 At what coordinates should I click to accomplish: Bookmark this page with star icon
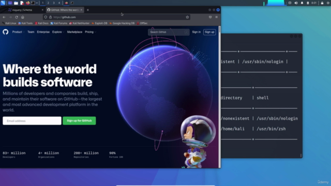(187, 17)
